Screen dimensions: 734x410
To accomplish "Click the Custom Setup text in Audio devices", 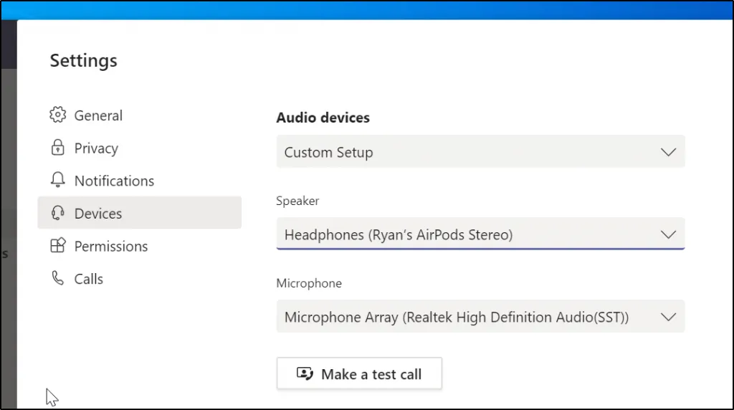I will (x=328, y=152).
